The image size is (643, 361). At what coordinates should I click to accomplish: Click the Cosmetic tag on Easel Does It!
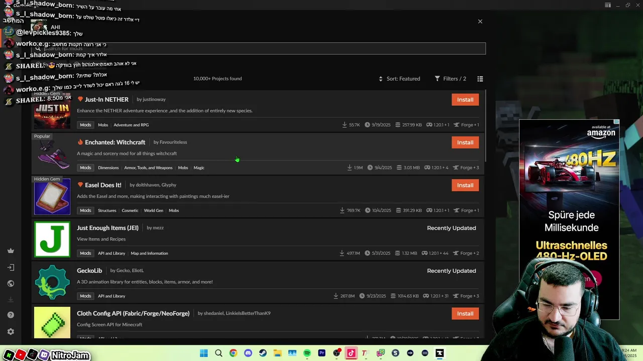(x=130, y=211)
